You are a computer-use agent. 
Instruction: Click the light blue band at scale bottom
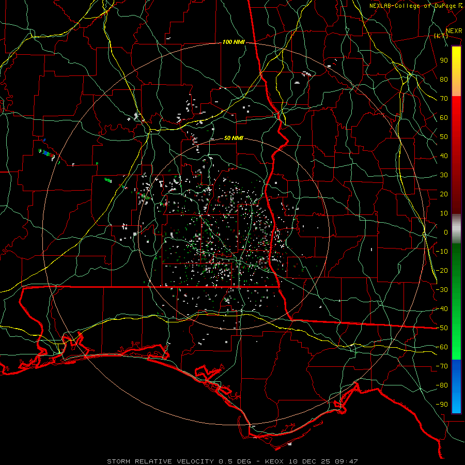pos(456,400)
